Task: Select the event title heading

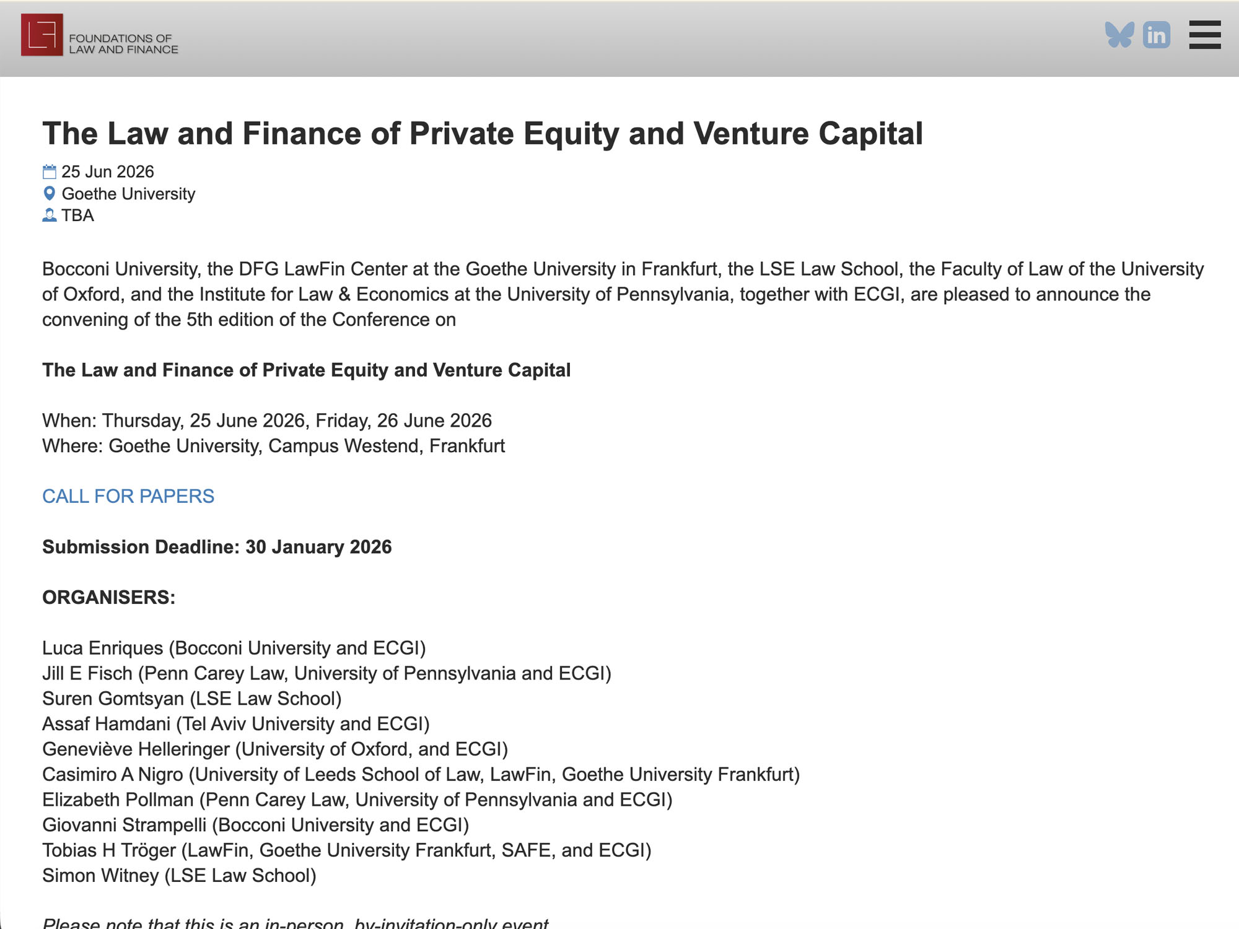Action: tap(483, 132)
